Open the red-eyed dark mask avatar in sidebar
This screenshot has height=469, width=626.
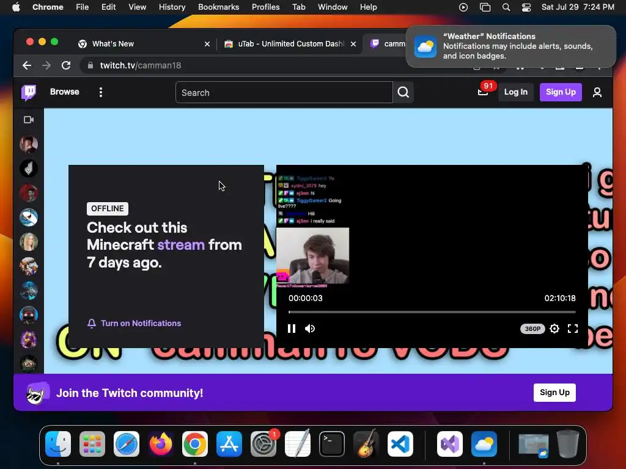[x=29, y=315]
